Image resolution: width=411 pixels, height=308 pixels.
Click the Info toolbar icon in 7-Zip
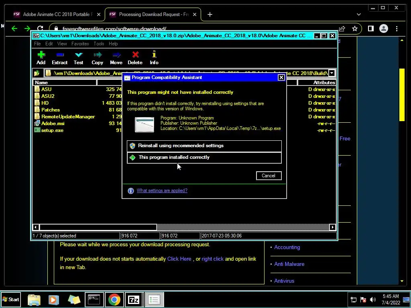coord(154,58)
